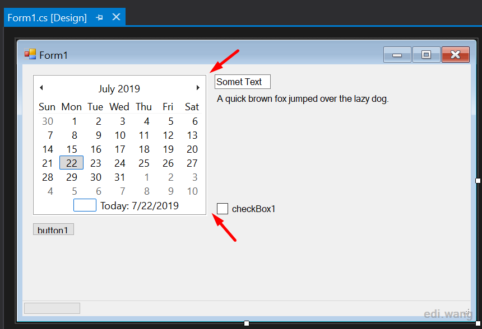This screenshot has height=329, width=482.
Task: Click the today marker box in calendar
Action: coord(85,205)
